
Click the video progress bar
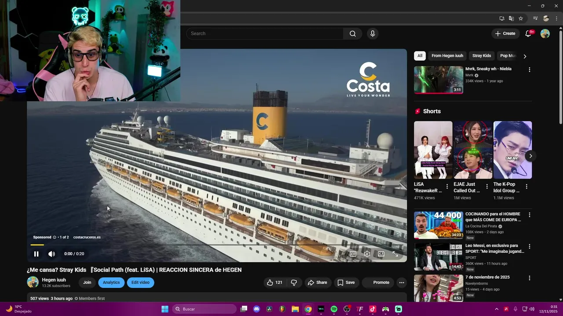(x=217, y=245)
